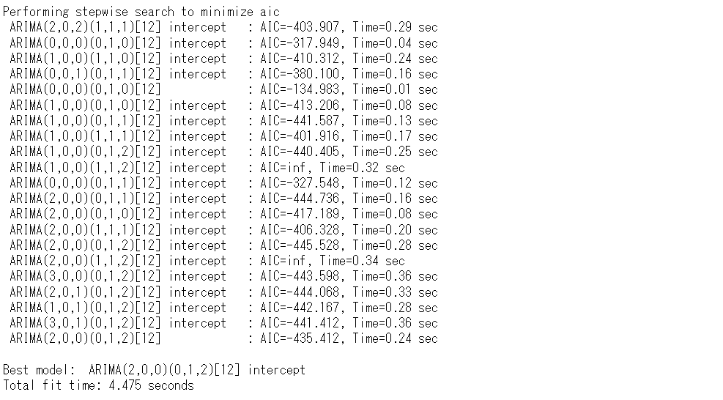Select the line showing AIC=-380.100
Viewport: 723px width, 400px height.
tap(223, 74)
